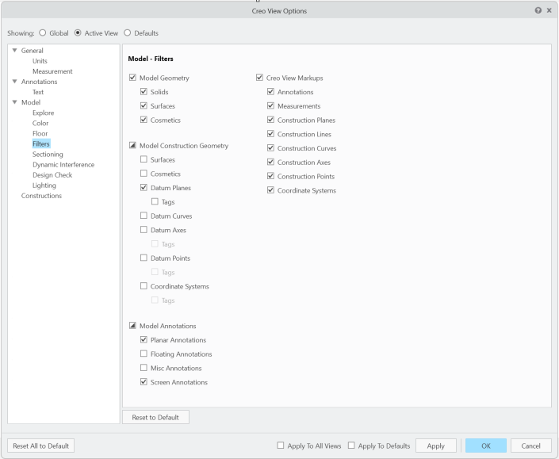Uncheck Coordinate Systems under Creo View Markups
Screen dimensions: 559x459
click(270, 190)
